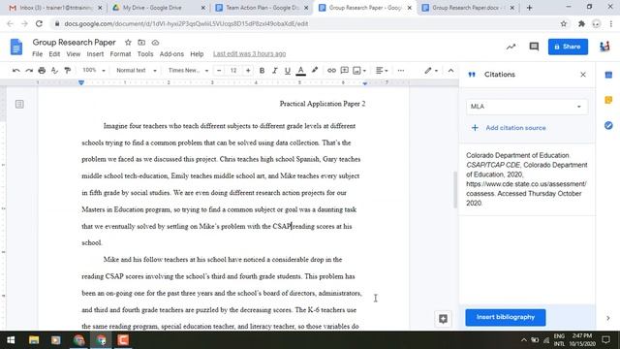The width and height of the screenshot is (620, 349).
Task: Open the Edit menu
Action: click(54, 54)
